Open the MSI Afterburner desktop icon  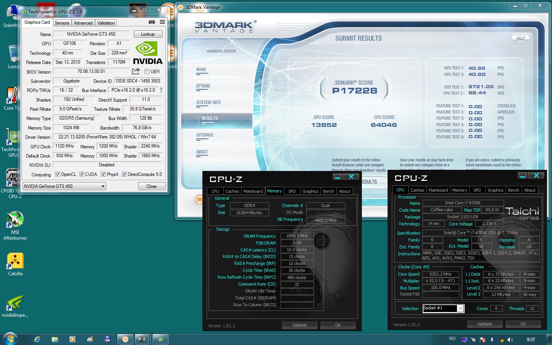click(15, 226)
